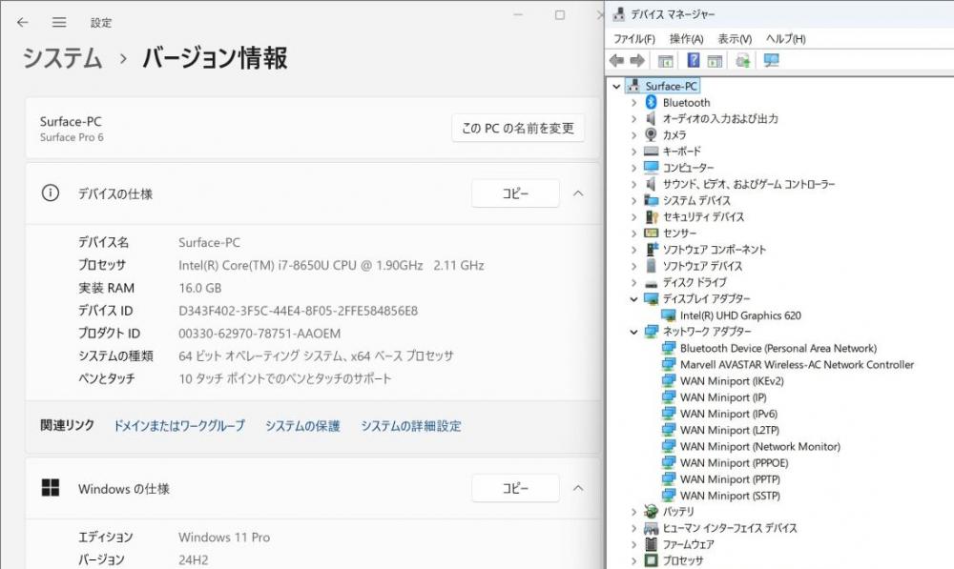Click the device ID D343F402 value
The width and height of the screenshot is (954, 569).
[298, 311]
